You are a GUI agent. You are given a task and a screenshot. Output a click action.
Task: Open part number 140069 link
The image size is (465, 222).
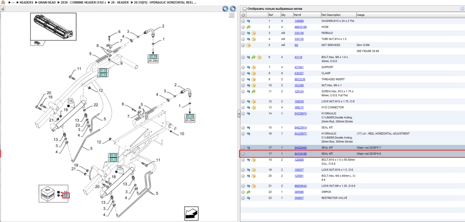(x=299, y=21)
